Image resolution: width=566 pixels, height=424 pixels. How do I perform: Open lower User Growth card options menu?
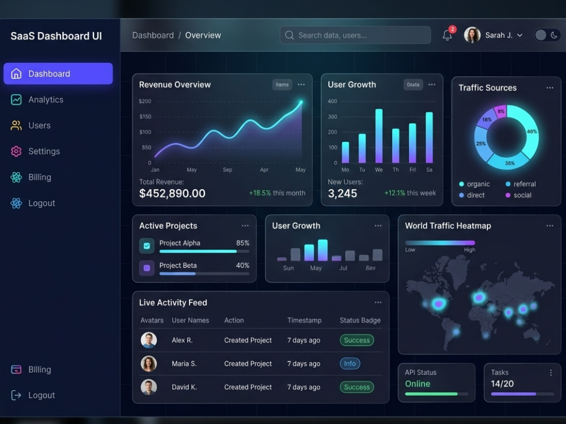[x=378, y=226]
